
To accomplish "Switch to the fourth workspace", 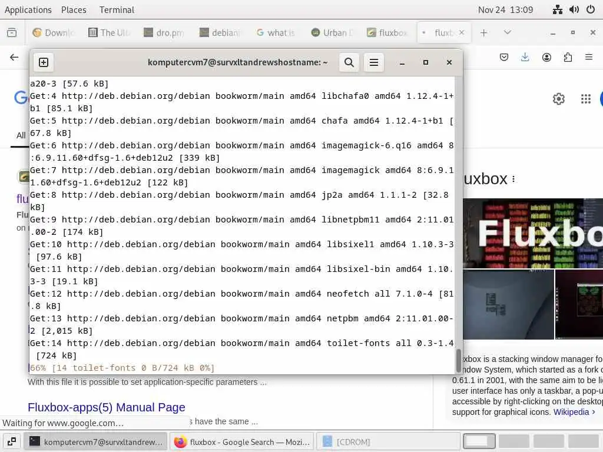I will pyautogui.click(x=584, y=441).
